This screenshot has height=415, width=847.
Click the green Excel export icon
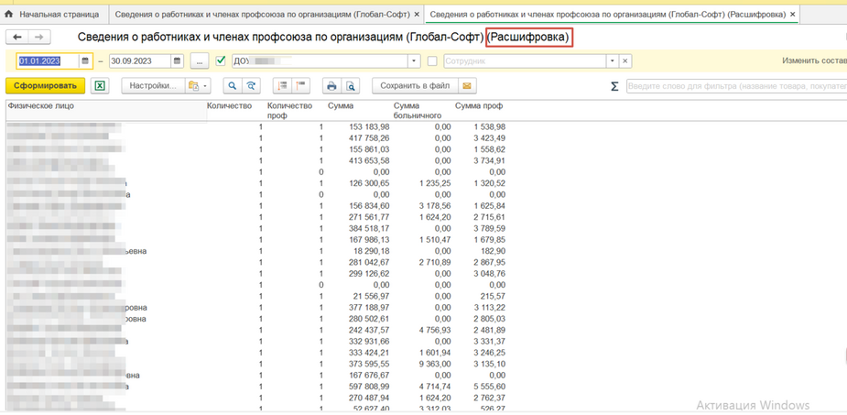click(101, 86)
